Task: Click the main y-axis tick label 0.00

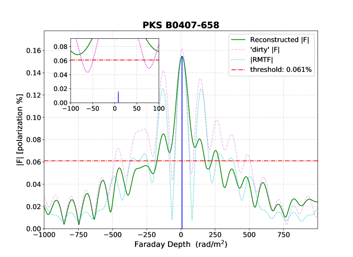Action: click(34, 229)
